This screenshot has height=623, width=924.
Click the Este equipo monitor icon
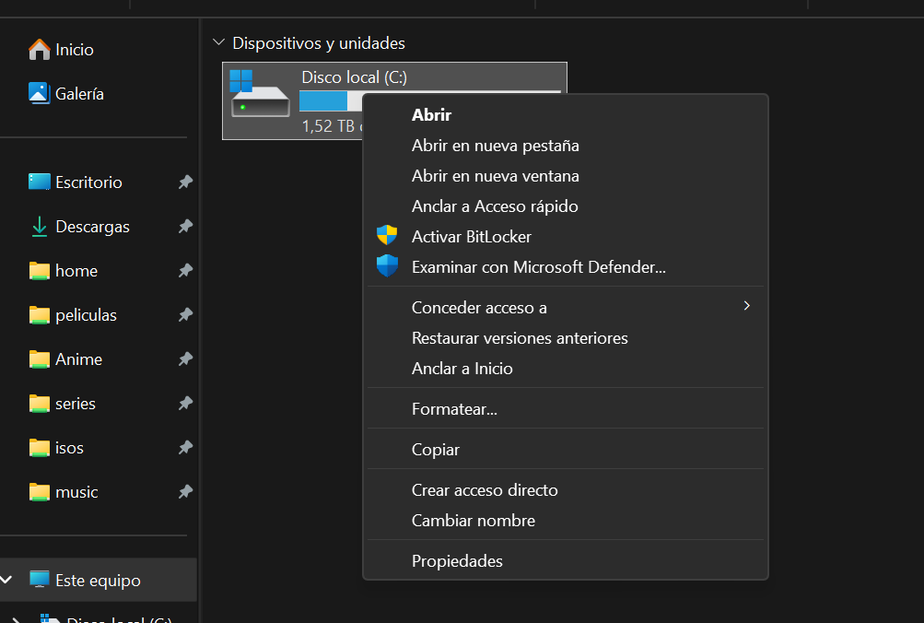[x=40, y=580]
